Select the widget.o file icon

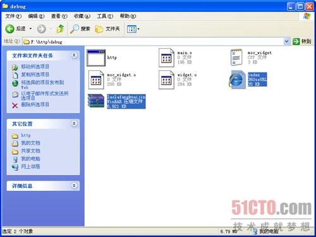pyautogui.click(x=166, y=80)
